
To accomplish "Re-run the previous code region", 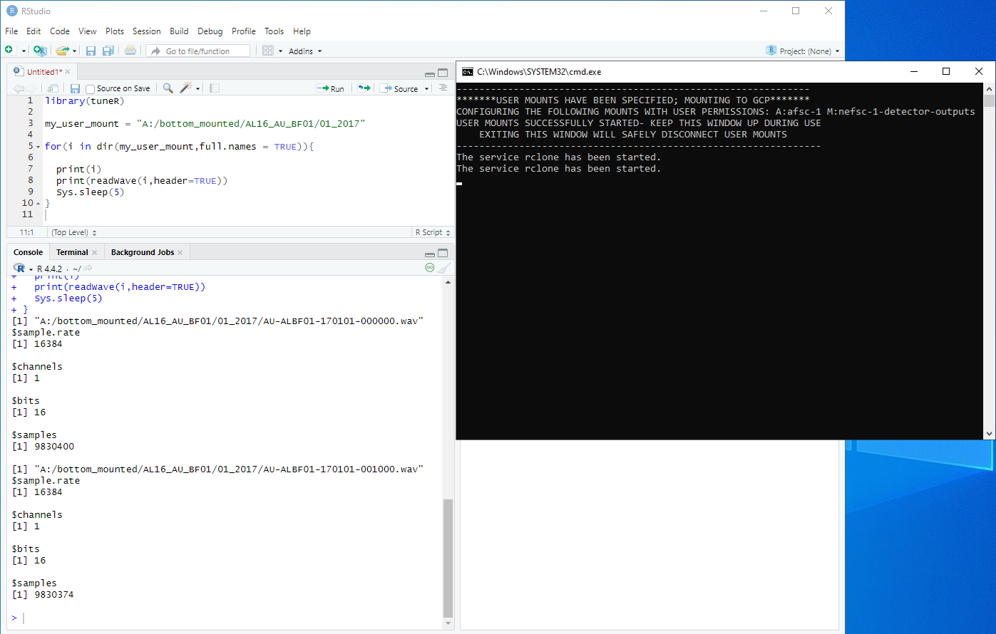I will [x=364, y=88].
